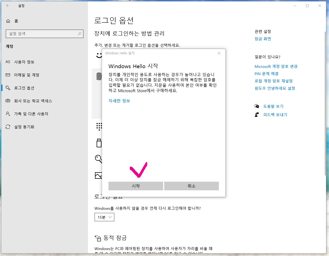The width and height of the screenshot is (329, 256).
Task: Minimize the Settings window
Action: tap(295, 6)
